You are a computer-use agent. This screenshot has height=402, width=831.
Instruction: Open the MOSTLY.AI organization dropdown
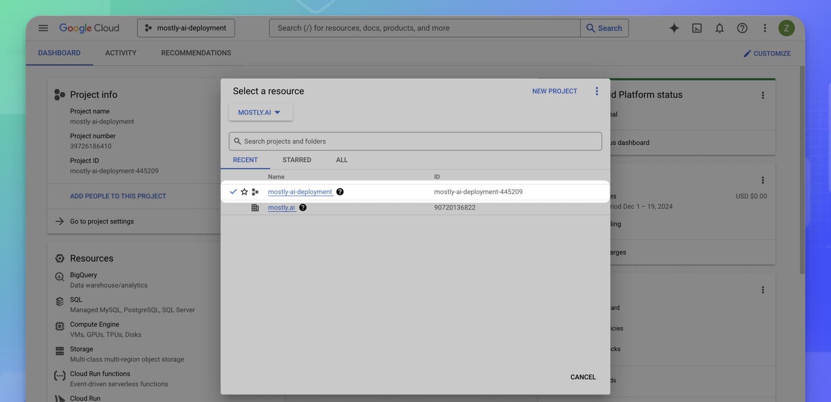pos(260,112)
